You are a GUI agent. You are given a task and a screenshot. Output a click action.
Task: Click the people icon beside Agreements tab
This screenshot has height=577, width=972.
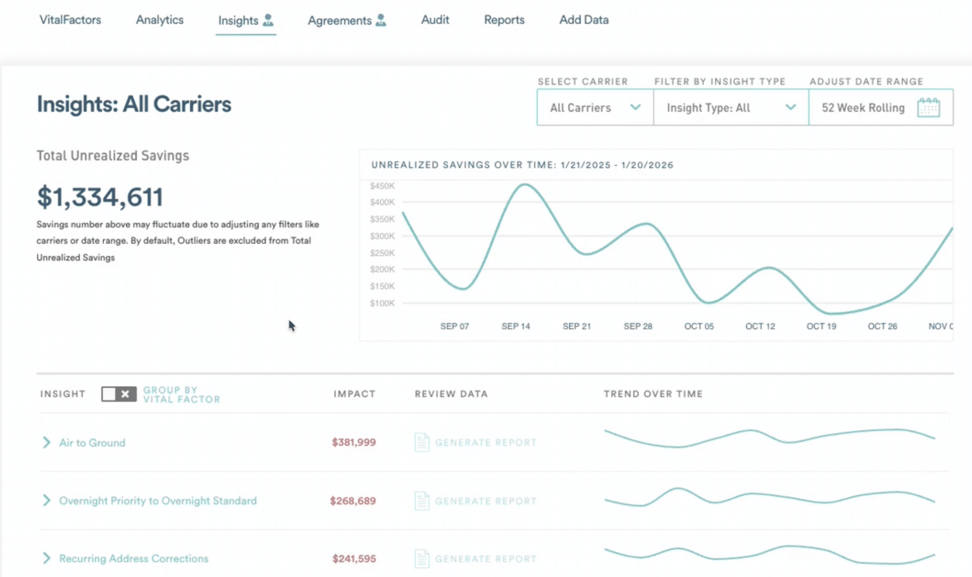pyautogui.click(x=381, y=20)
